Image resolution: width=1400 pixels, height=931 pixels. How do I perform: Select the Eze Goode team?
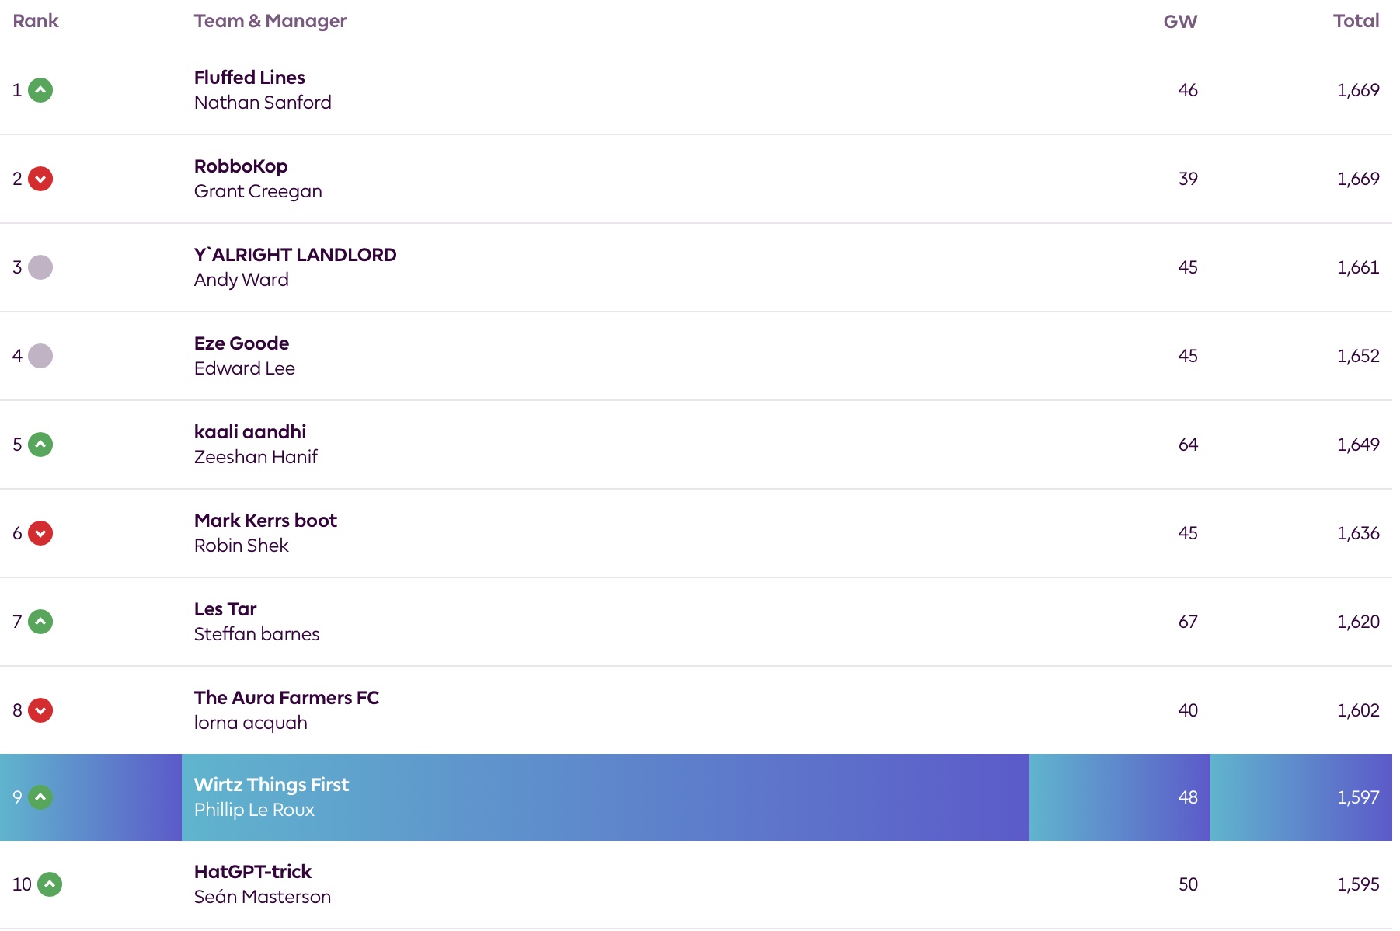(242, 343)
